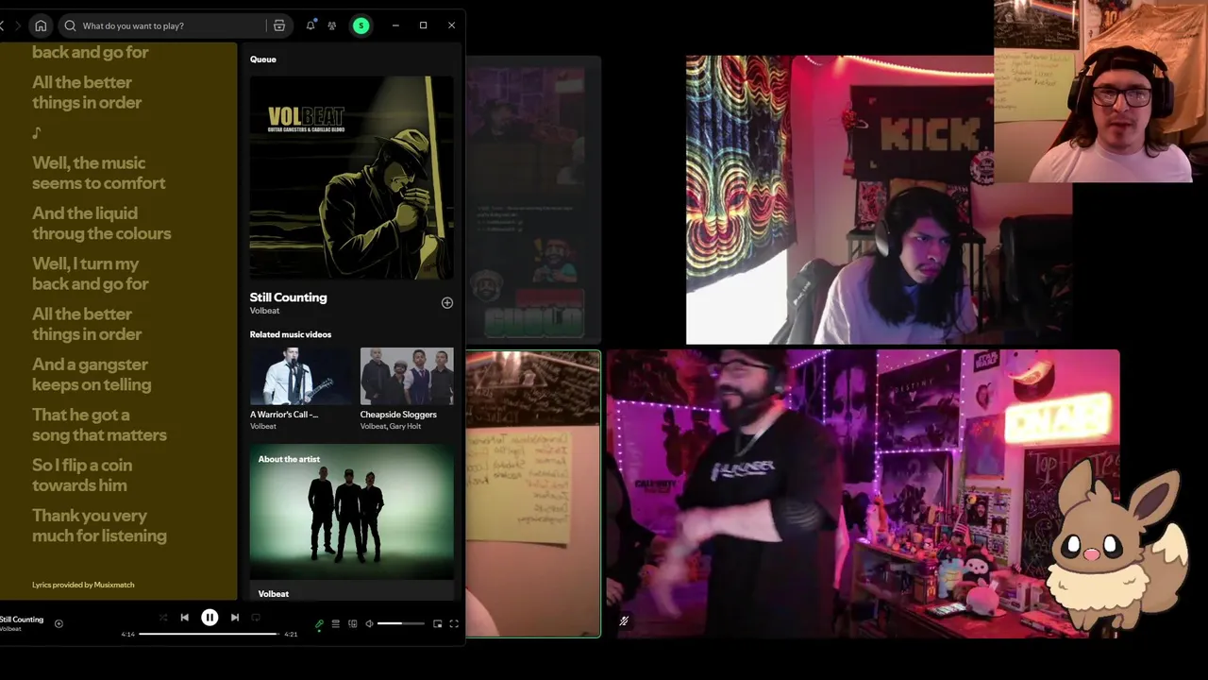Jump to lyric "And a gangster keeps on telling"

(x=92, y=374)
